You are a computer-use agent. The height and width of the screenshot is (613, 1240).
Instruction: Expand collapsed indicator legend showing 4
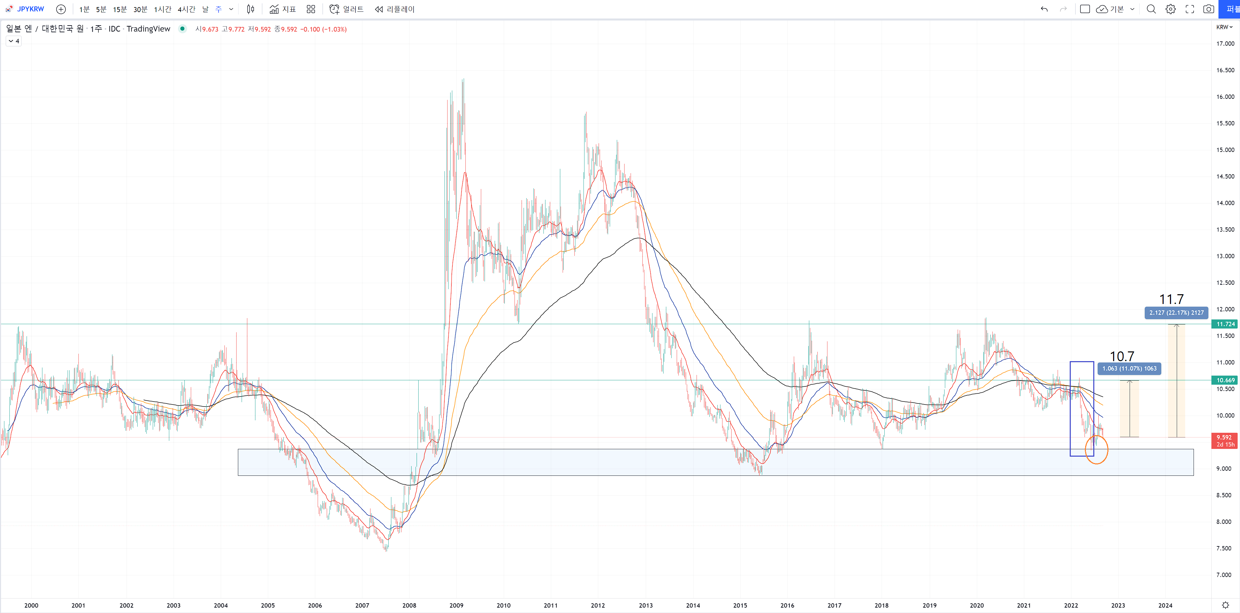pos(13,41)
